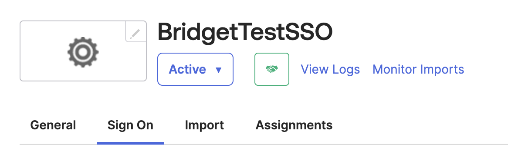
Task: Click the gear app logo placeholder
Action: [83, 52]
